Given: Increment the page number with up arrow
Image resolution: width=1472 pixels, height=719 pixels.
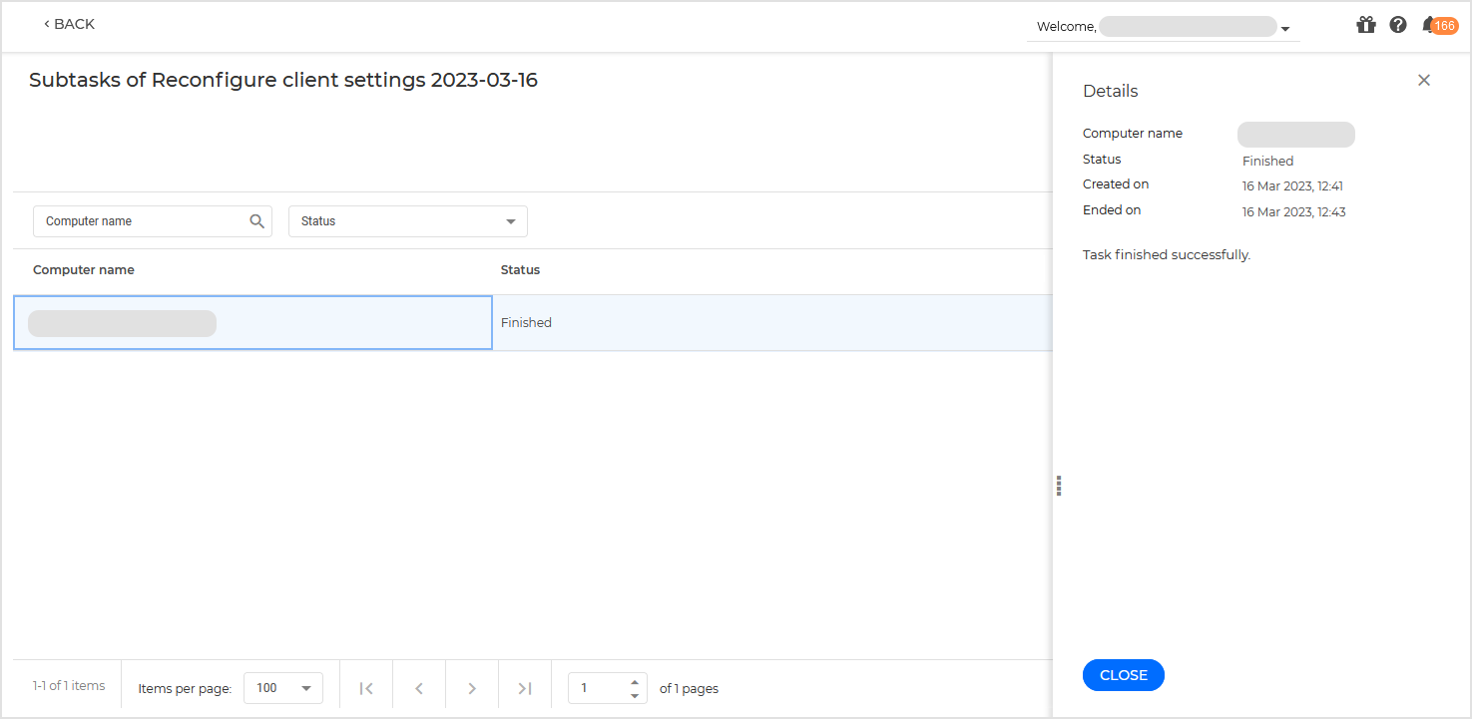Looking at the screenshot, I should click(x=634, y=682).
